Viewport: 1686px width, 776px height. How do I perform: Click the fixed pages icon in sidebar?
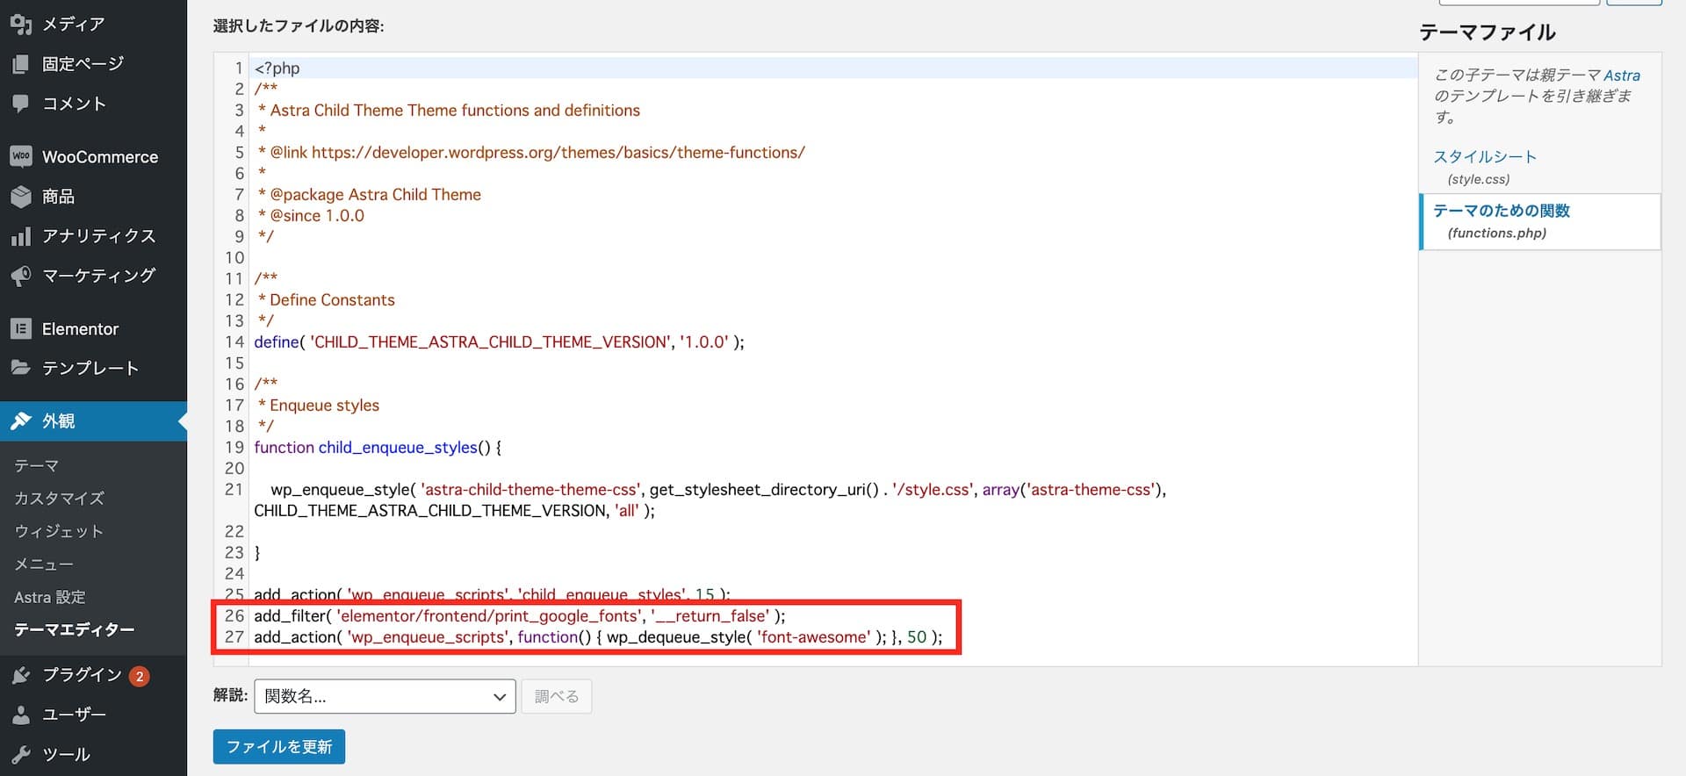point(21,64)
